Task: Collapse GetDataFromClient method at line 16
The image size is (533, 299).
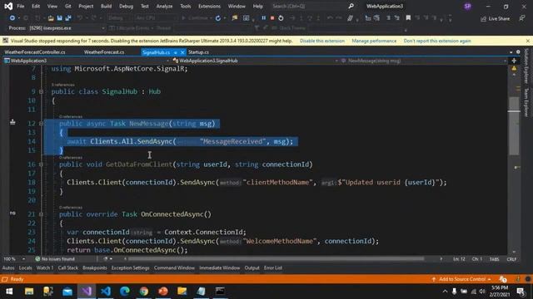Action: click(x=41, y=164)
